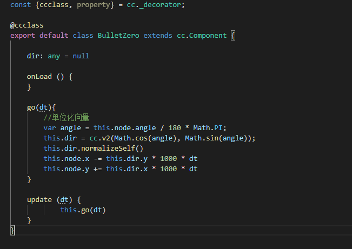Select the class name 'BulletZero'

[x=118, y=36]
